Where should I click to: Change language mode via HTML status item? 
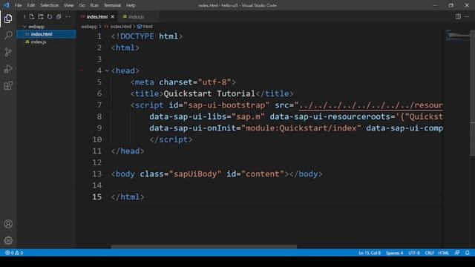click(x=444, y=253)
